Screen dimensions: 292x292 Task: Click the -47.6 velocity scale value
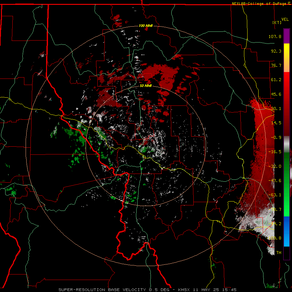coord(275,181)
